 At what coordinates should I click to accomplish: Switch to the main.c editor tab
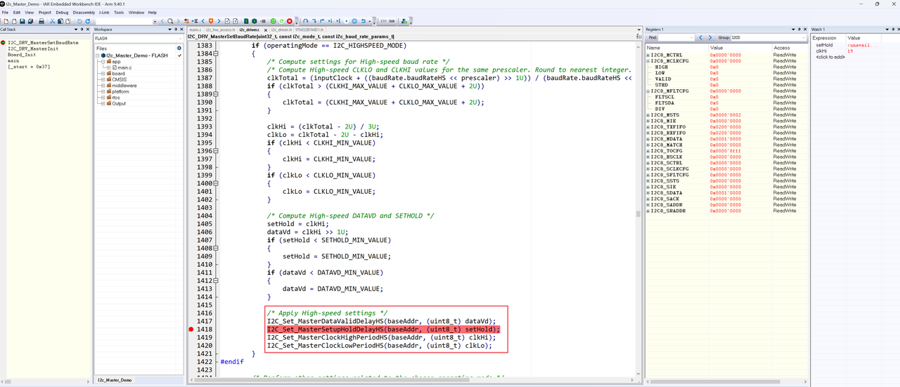195,29
